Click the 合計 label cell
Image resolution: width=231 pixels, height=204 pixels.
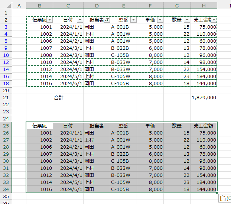pos(68,98)
